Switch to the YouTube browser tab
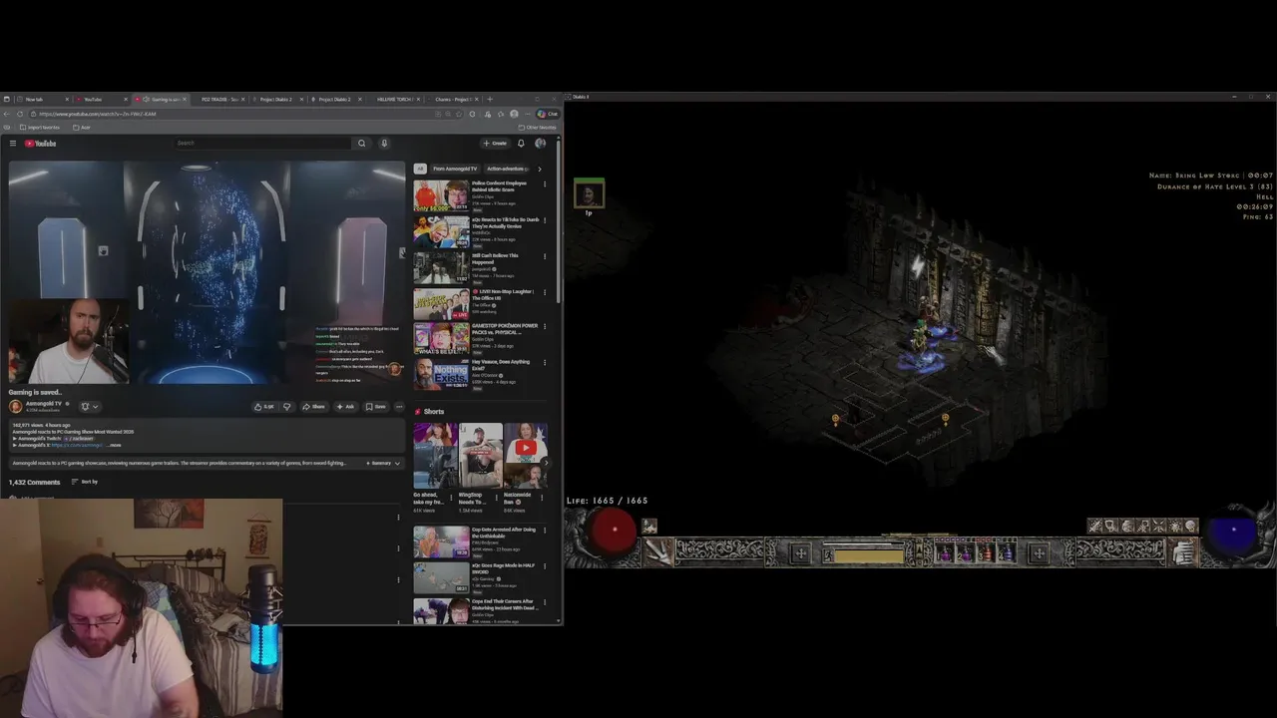This screenshot has height=718, width=1277. (x=99, y=99)
